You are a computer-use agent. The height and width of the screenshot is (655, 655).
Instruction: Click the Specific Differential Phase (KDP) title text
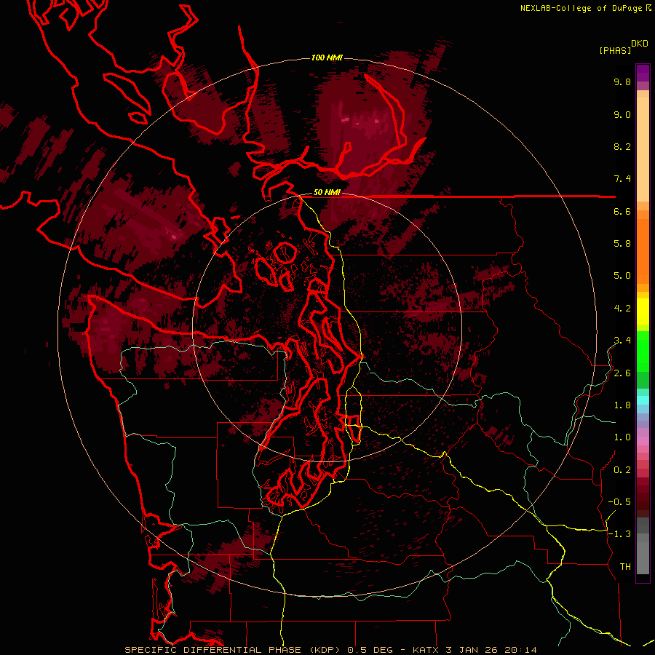(231, 650)
